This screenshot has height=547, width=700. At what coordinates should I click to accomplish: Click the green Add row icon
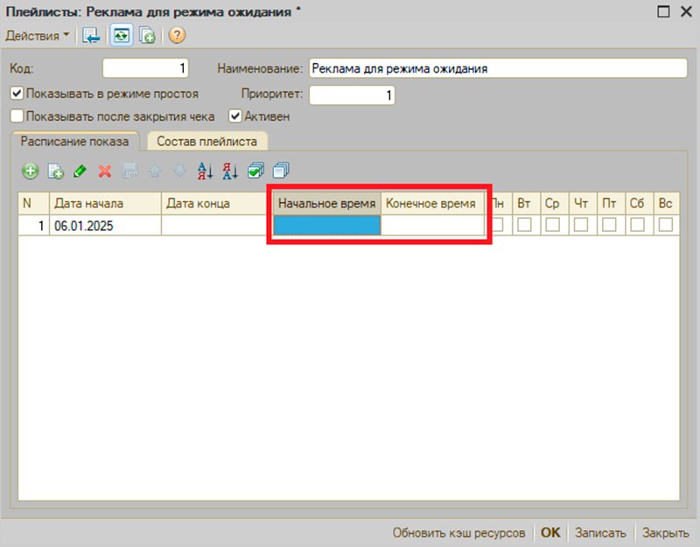coord(31,171)
